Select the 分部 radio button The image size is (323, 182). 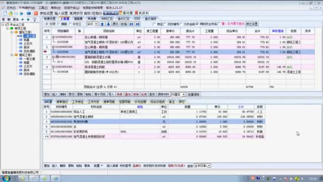pos(47,24)
